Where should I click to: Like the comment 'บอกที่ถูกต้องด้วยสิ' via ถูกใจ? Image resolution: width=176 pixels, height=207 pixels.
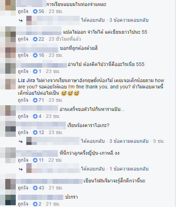pyautogui.click(x=23, y=55)
